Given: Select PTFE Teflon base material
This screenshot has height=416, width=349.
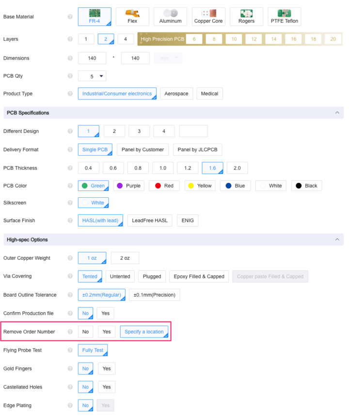Looking at the screenshot, I should (284, 16).
